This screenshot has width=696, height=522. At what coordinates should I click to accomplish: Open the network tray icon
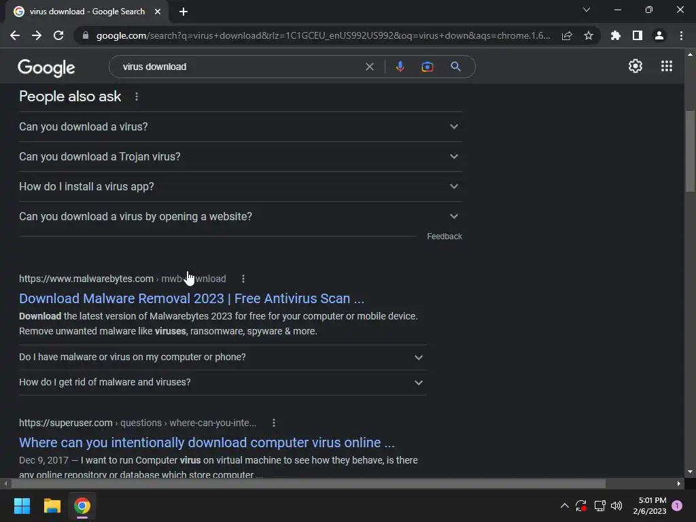point(599,506)
